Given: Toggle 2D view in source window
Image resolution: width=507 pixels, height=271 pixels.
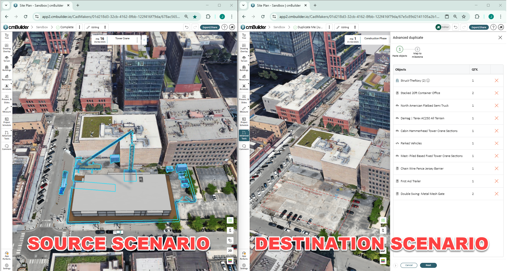Looking at the screenshot, I should tap(230, 250).
